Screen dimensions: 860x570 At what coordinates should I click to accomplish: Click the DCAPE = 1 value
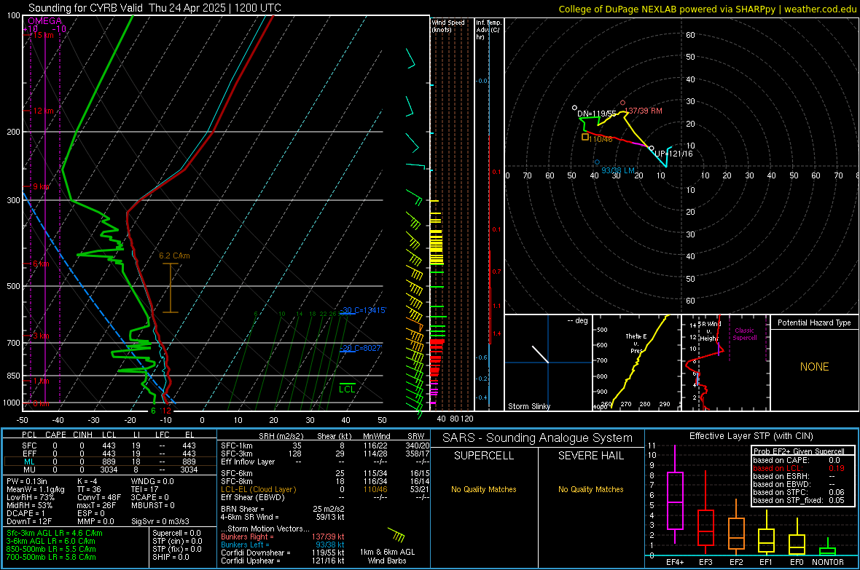point(26,513)
